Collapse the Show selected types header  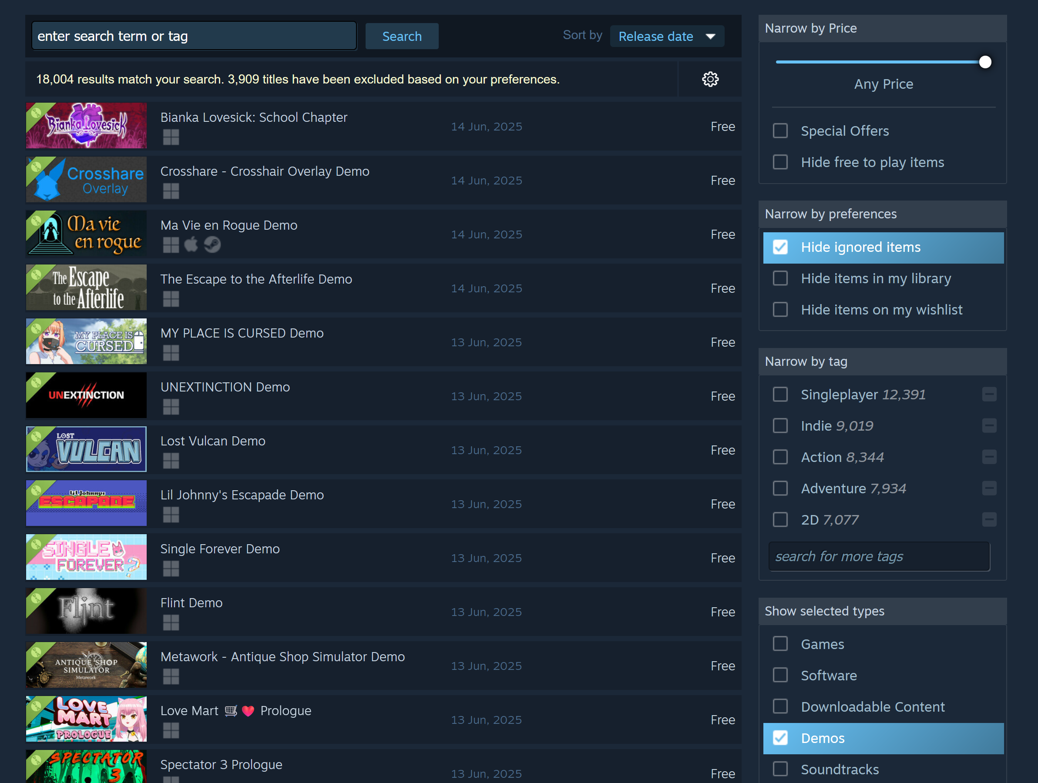click(x=882, y=611)
